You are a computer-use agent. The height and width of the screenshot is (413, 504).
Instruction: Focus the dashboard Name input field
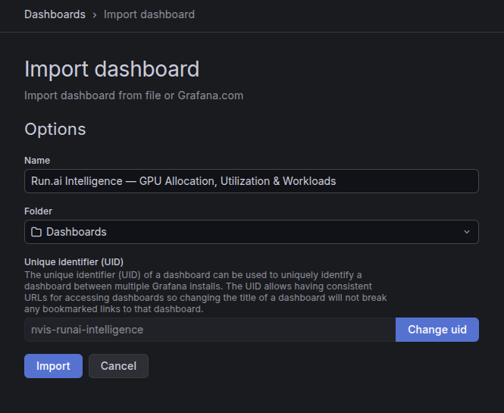[252, 181]
